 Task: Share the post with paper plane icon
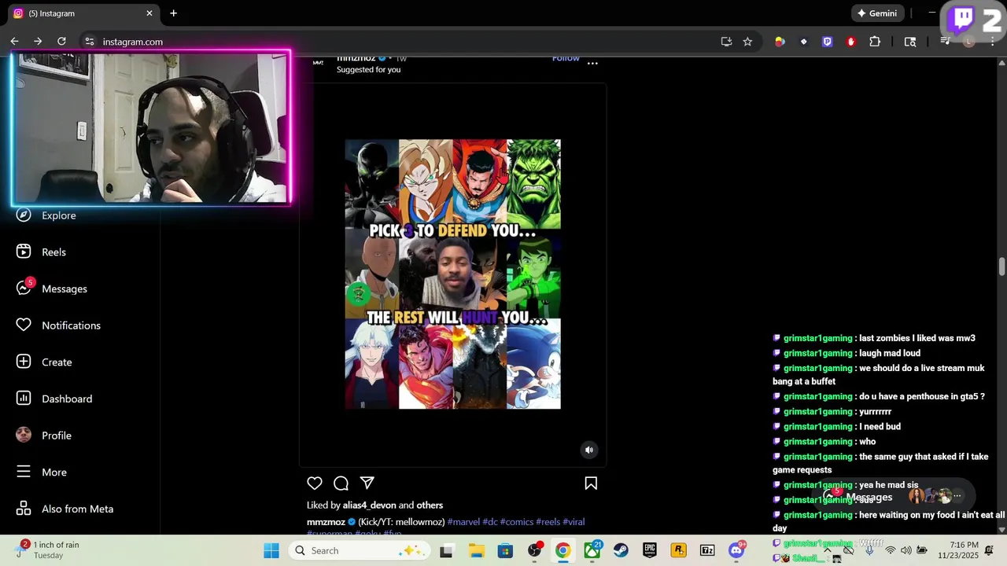click(x=367, y=483)
